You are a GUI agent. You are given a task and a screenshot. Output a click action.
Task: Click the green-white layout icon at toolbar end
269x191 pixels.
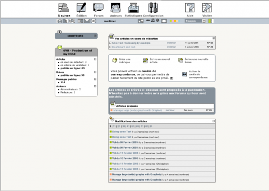coord(211,21)
